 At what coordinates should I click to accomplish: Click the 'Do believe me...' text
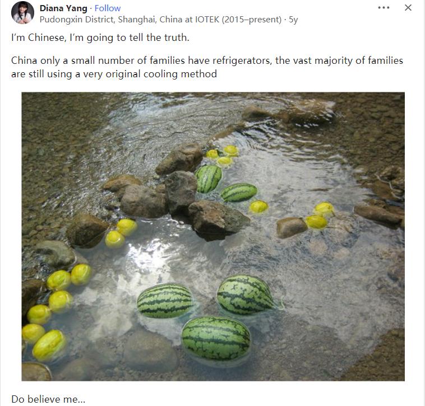[x=48, y=399]
